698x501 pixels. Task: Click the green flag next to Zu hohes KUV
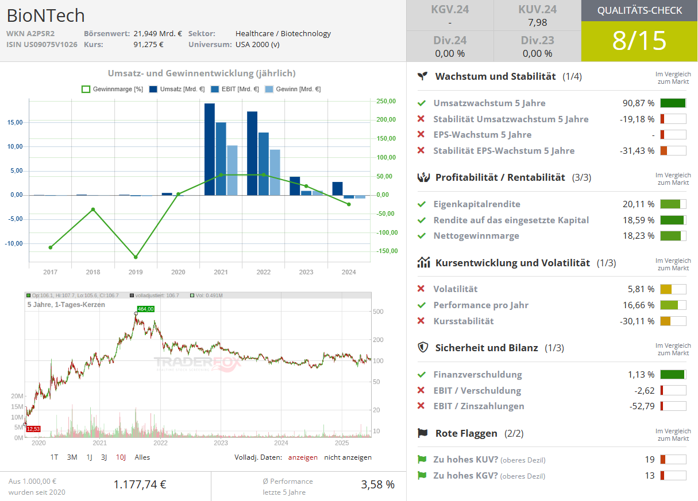(x=422, y=459)
